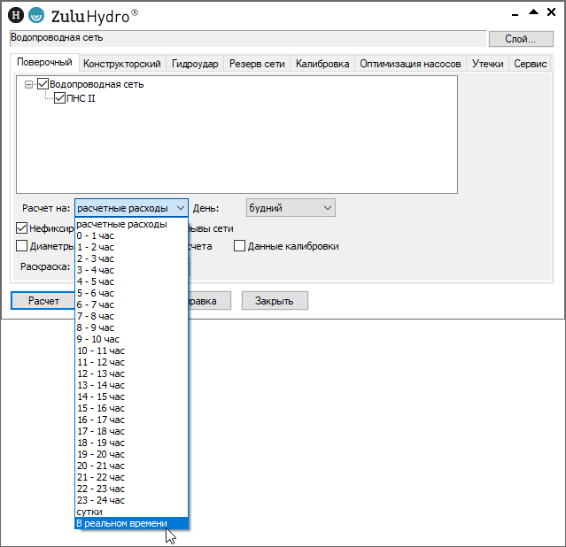This screenshot has height=547, width=566.
Task: Click the Водопроводная сеть layer name field
Action: [x=247, y=38]
